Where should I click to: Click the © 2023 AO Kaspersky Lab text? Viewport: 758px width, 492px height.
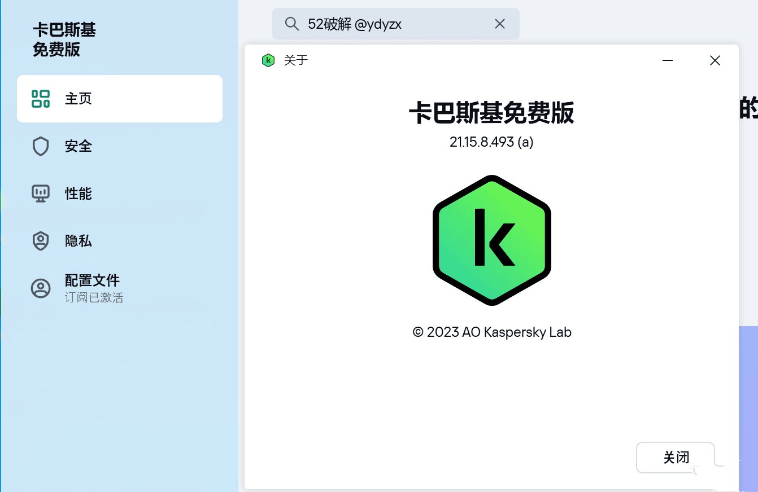coord(492,332)
